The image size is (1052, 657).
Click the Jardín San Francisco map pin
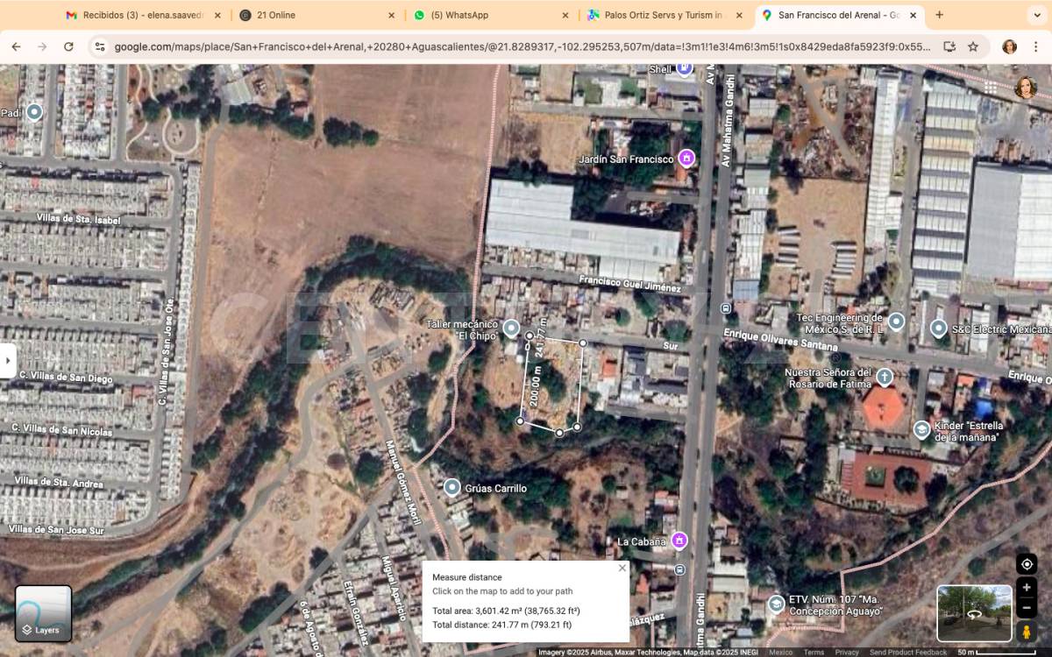pos(686,159)
